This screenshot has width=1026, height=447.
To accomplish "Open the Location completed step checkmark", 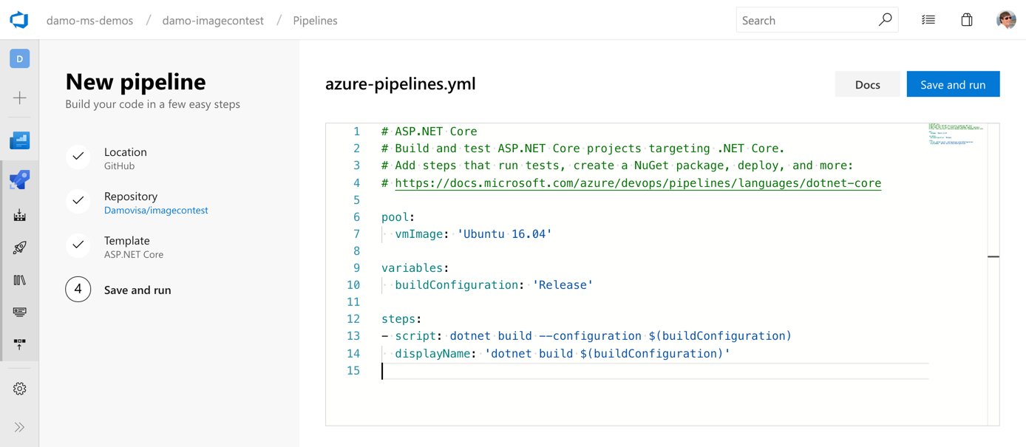I will [x=78, y=157].
